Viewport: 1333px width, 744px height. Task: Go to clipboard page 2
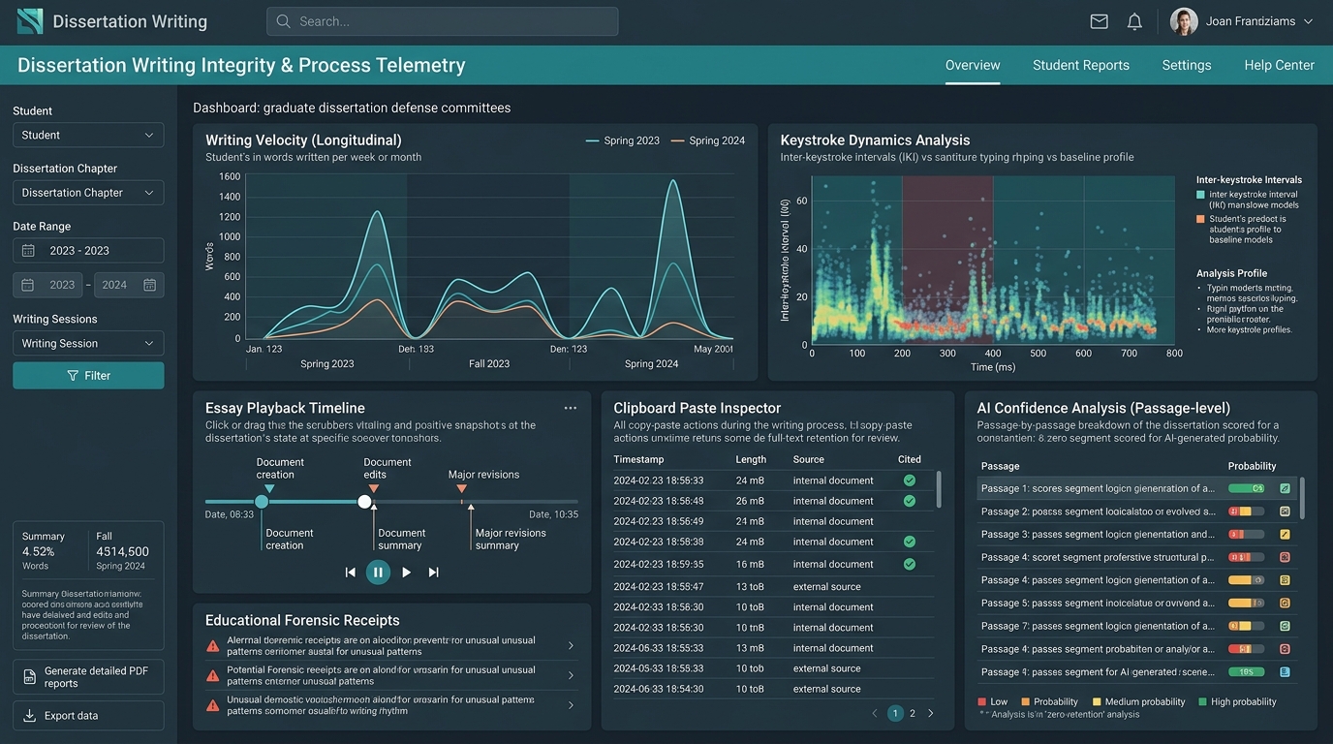coord(913,713)
